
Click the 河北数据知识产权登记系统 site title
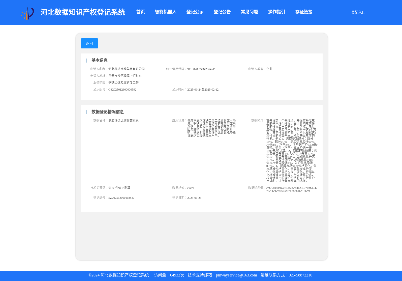(83, 12)
